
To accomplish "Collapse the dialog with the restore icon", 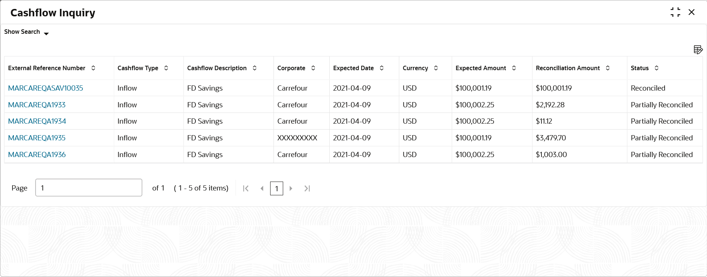I will (675, 12).
